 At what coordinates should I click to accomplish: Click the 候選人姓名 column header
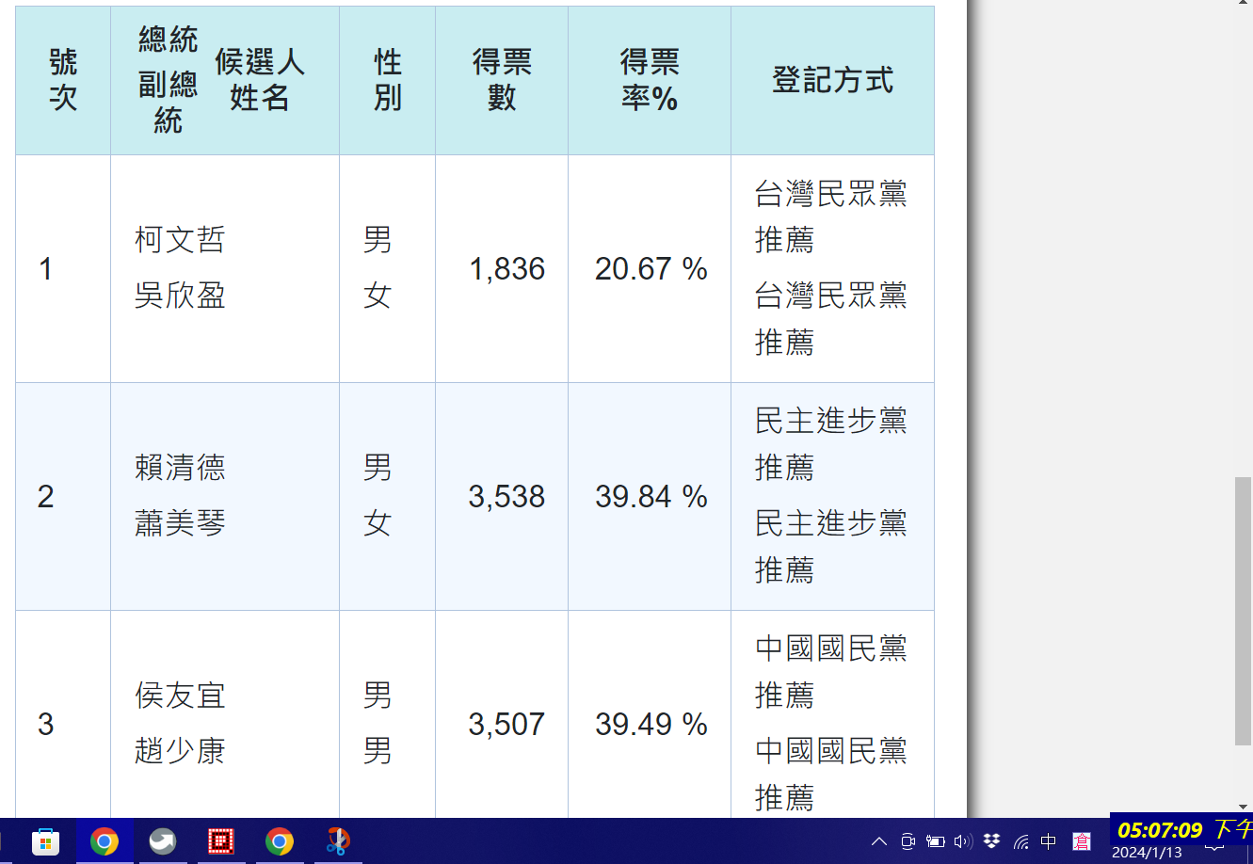tap(260, 80)
